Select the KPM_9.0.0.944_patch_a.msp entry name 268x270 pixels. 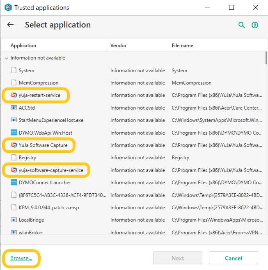coord(49,208)
